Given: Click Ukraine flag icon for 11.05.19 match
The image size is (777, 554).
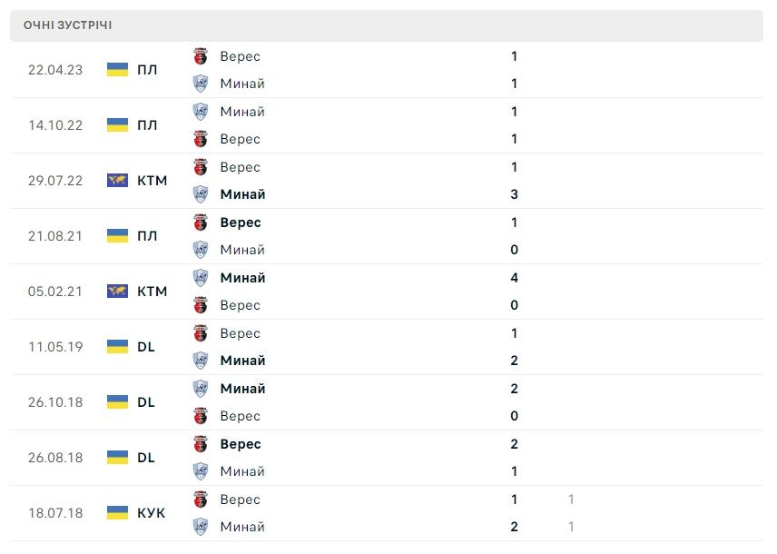Looking at the screenshot, I should click(x=117, y=347).
